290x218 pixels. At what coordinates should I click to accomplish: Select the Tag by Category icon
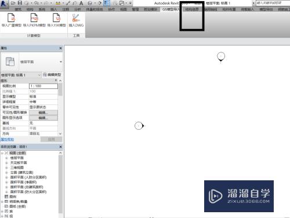coord(75,3)
